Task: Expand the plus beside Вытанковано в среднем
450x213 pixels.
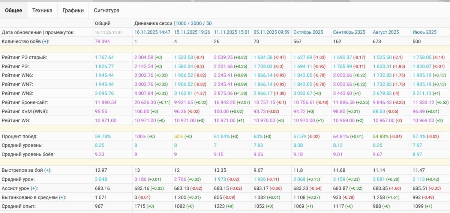Action: pyautogui.click(x=62, y=197)
